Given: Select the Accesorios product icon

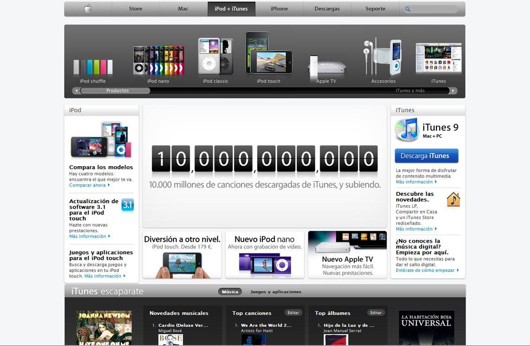Looking at the screenshot, I should 383,57.
